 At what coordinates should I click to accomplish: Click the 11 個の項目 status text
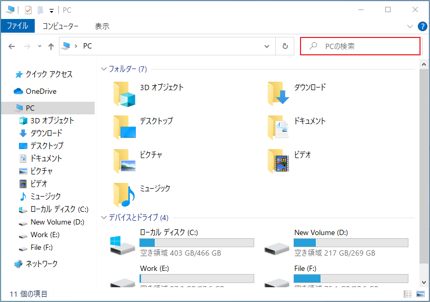pyautogui.click(x=28, y=294)
